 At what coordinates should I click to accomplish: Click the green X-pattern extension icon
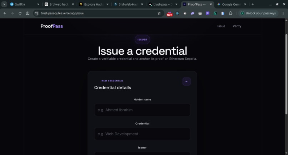pos(215,13)
